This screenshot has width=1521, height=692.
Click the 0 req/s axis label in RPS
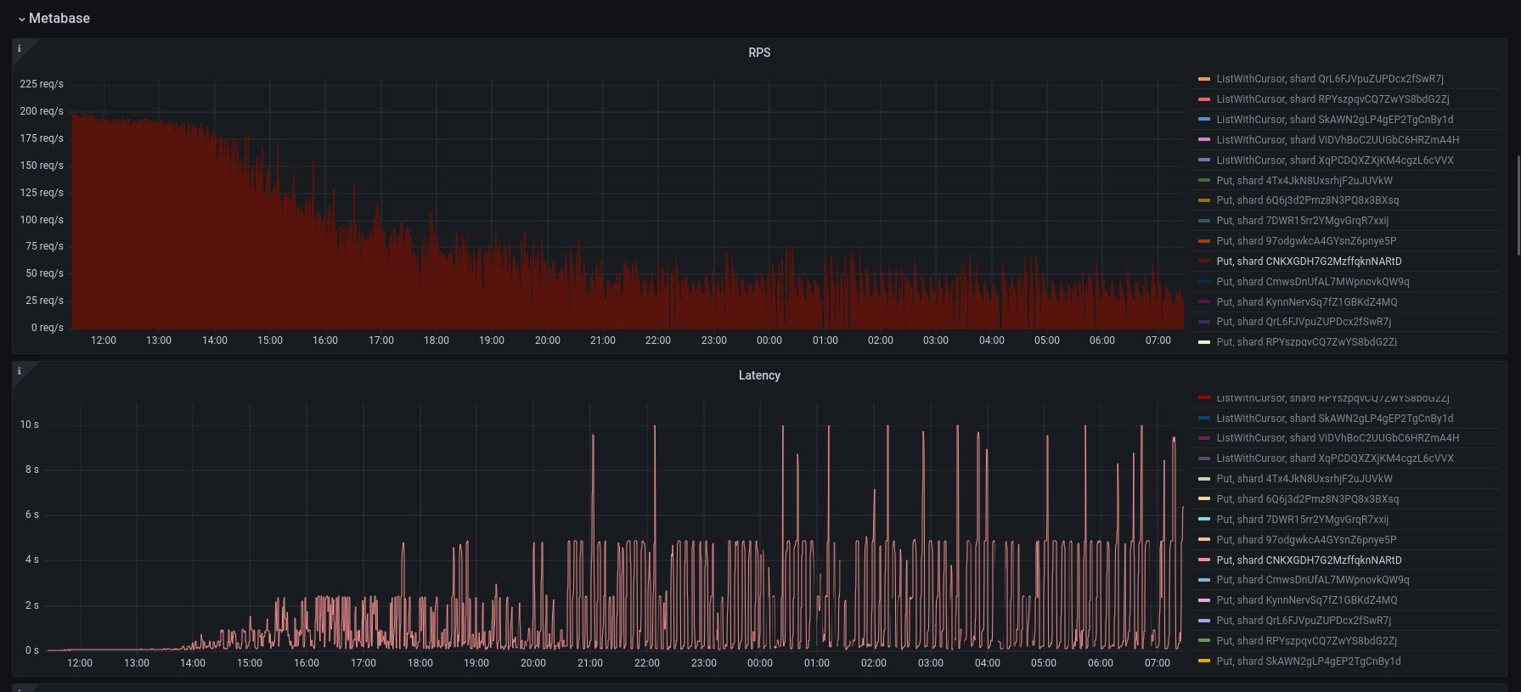point(48,328)
